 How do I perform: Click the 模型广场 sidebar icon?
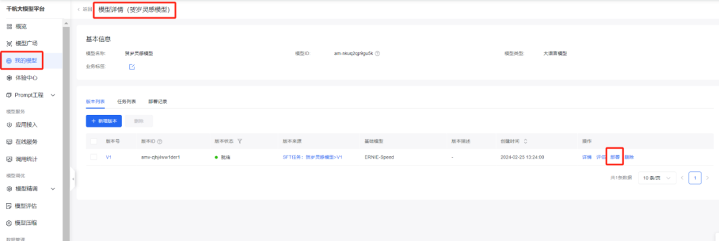(9, 43)
